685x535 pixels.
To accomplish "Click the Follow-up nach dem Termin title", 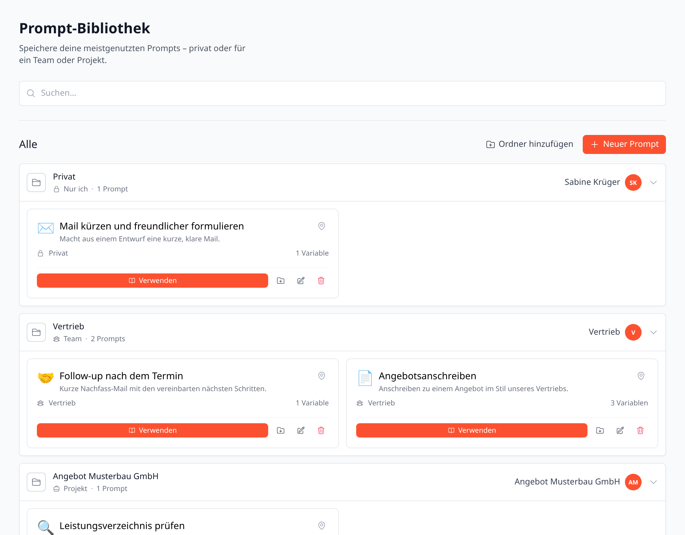I will click(121, 376).
